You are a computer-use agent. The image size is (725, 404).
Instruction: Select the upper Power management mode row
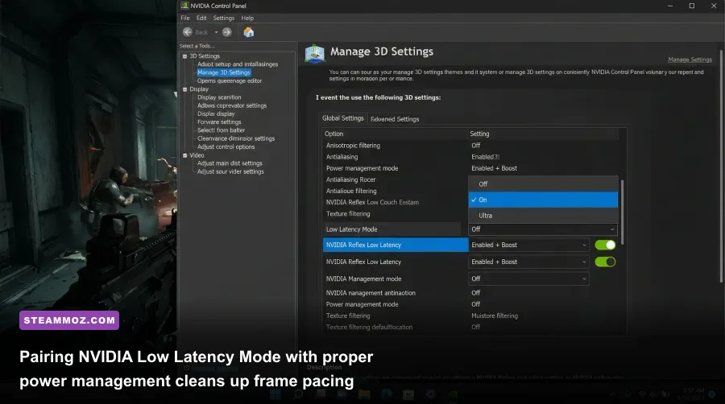click(x=470, y=168)
